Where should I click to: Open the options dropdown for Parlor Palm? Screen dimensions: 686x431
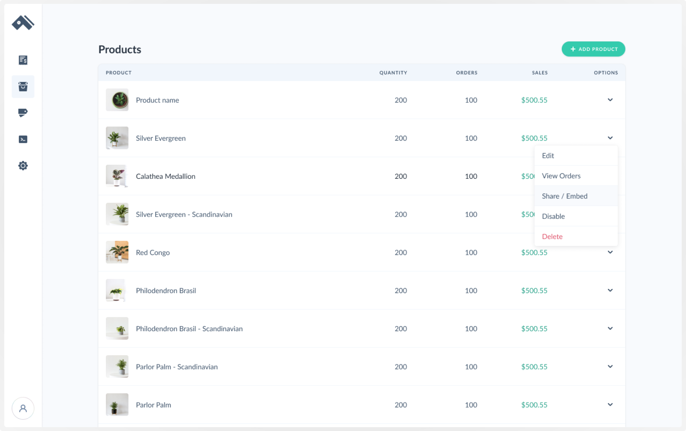tap(610, 405)
